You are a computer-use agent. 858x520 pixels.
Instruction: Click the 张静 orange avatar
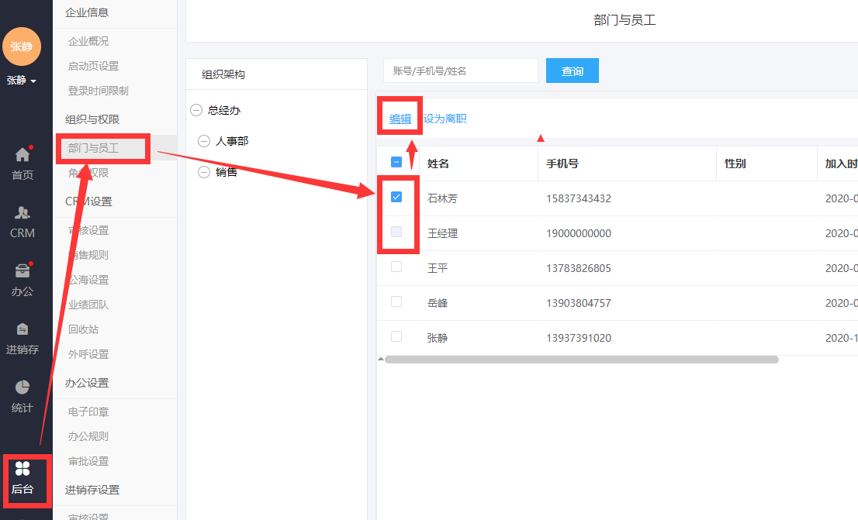[22, 46]
